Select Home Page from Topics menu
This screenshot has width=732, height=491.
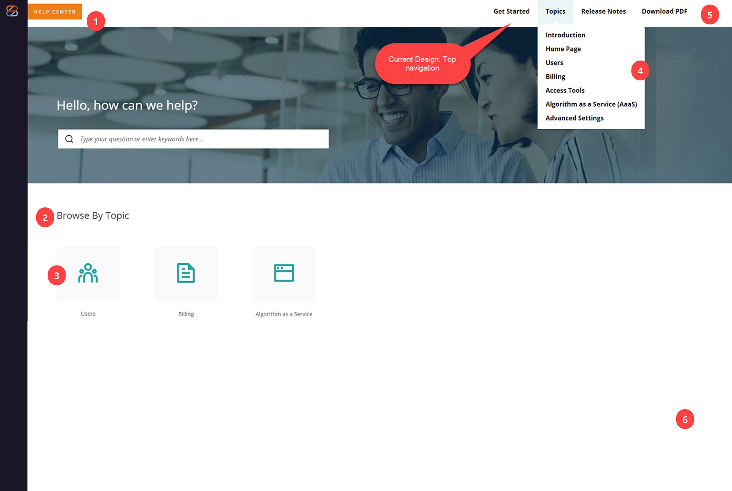coord(563,49)
